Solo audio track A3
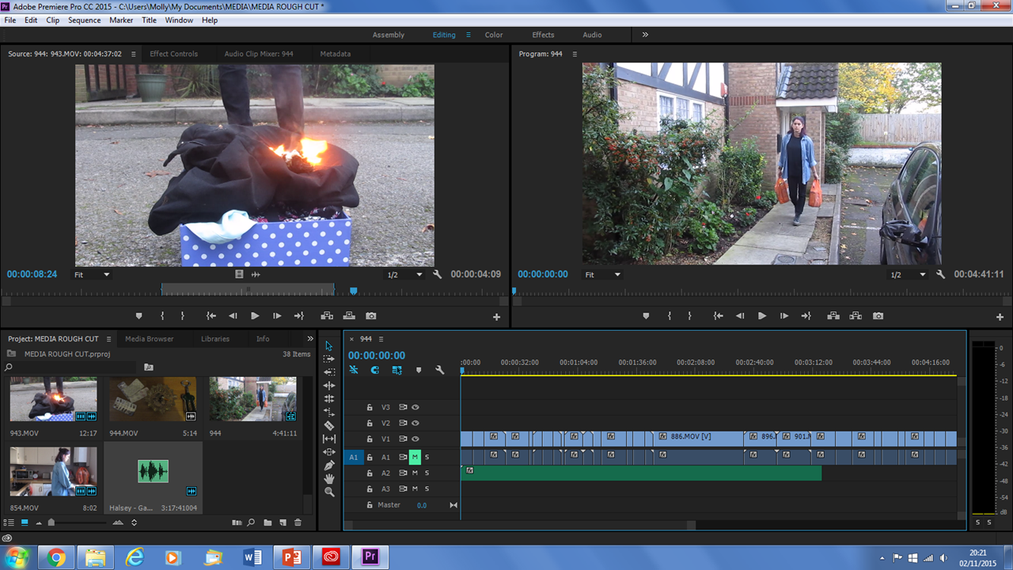Viewport: 1013px width, 570px height. point(427,488)
